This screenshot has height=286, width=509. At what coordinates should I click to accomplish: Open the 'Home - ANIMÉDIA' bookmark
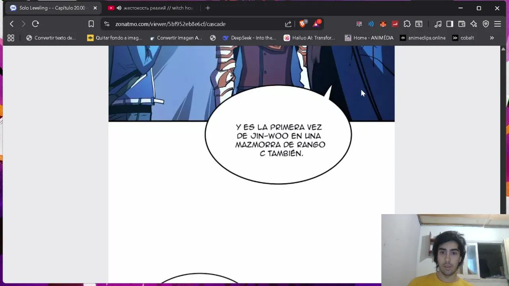pos(369,38)
